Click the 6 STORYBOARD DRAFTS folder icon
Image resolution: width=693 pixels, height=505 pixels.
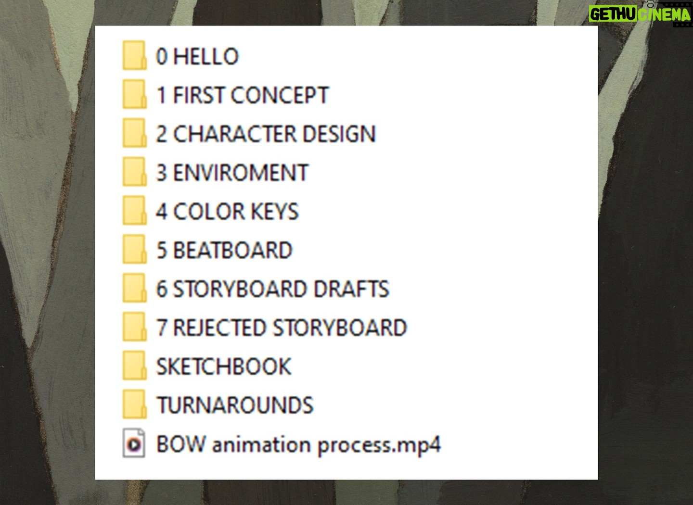[134, 289]
